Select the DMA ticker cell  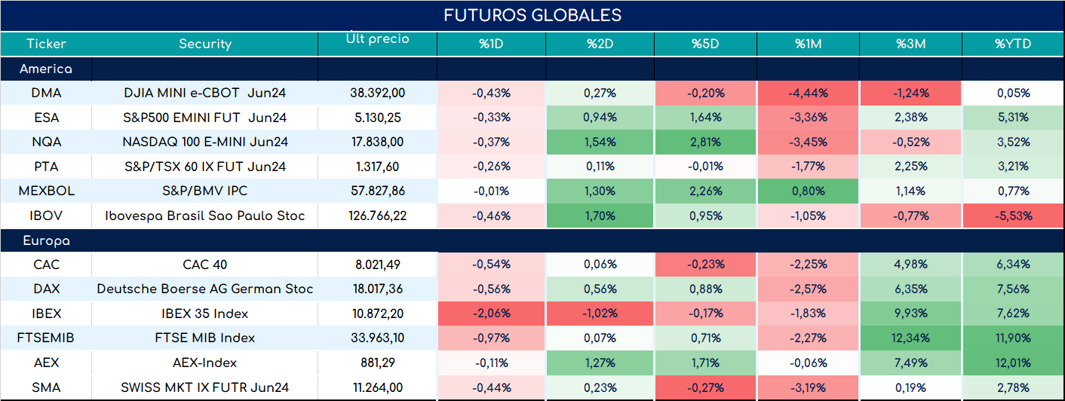pos(47,93)
